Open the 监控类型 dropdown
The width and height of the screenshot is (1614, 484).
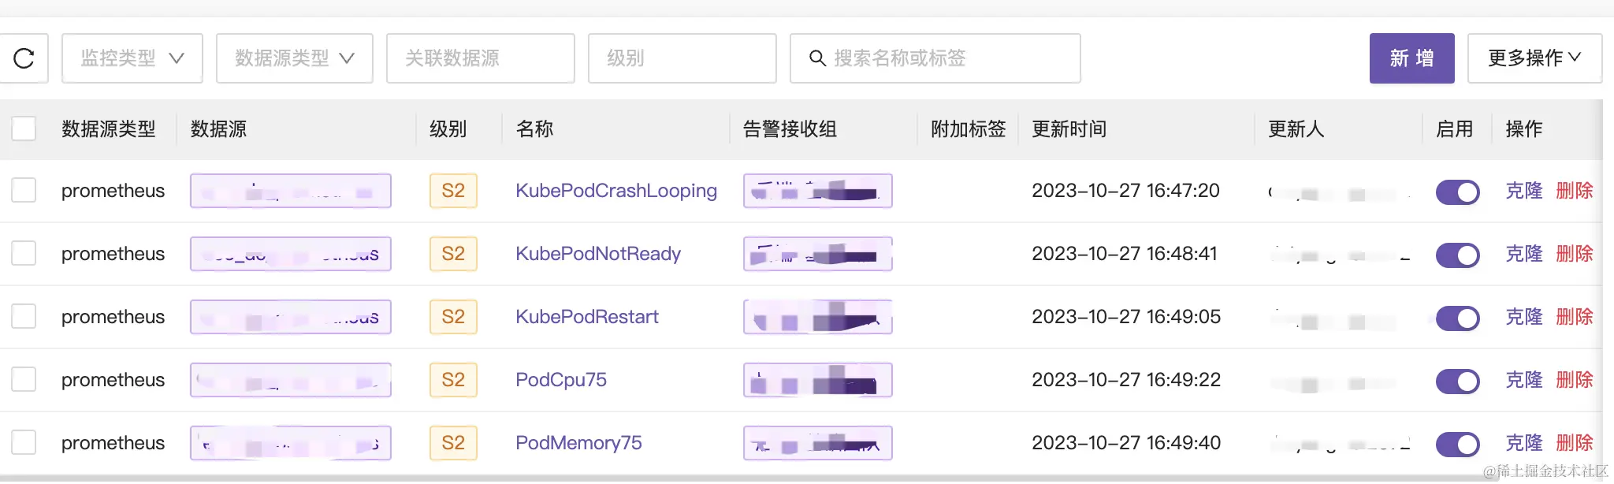[132, 58]
